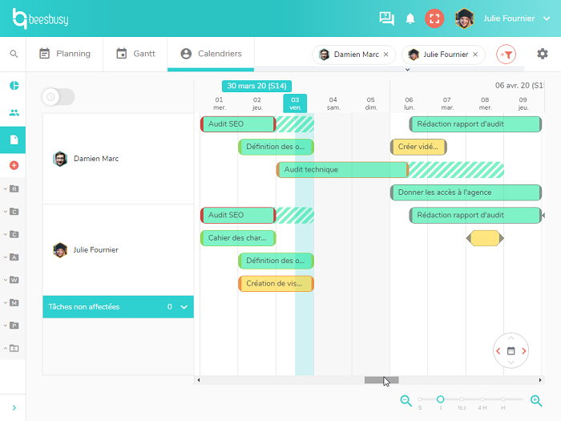Switch to the Planning tab
The height and width of the screenshot is (421, 561).
(64, 54)
